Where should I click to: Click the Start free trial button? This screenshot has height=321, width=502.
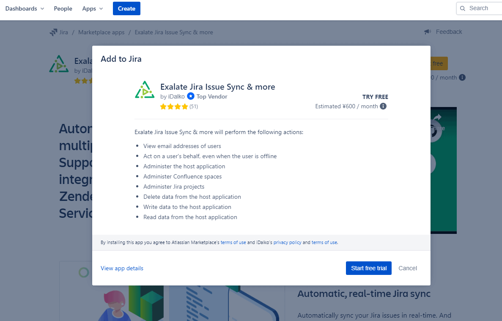tap(368, 268)
